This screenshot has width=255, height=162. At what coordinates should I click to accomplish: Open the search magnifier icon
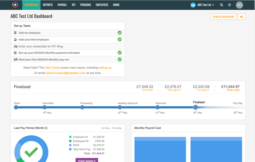pyautogui.click(x=221, y=5)
